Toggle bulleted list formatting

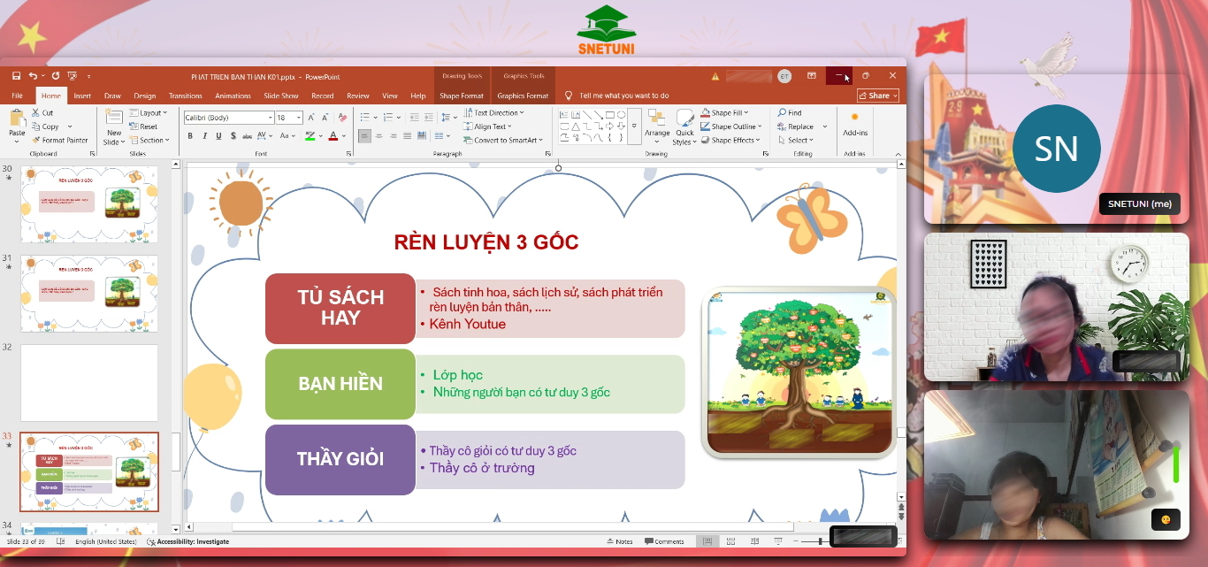(366, 116)
